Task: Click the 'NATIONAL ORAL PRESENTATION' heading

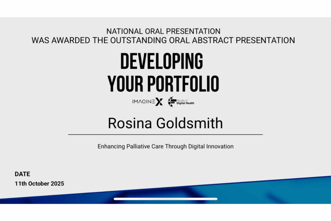Action: (x=163, y=31)
